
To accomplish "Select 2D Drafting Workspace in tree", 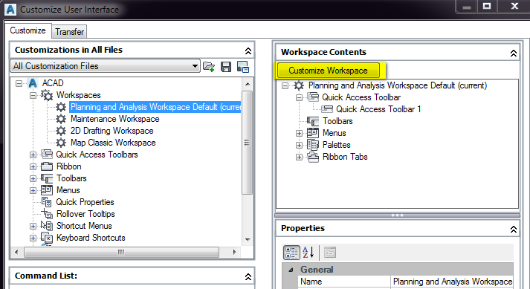I will tap(112, 131).
